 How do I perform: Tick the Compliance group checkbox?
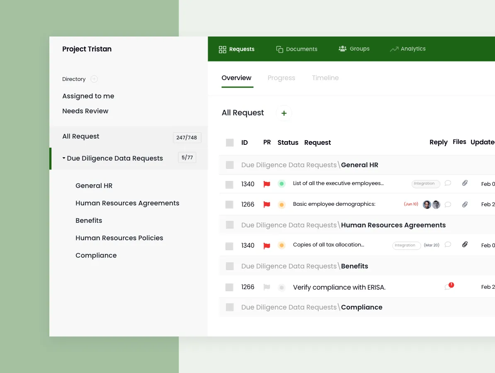tap(230, 307)
